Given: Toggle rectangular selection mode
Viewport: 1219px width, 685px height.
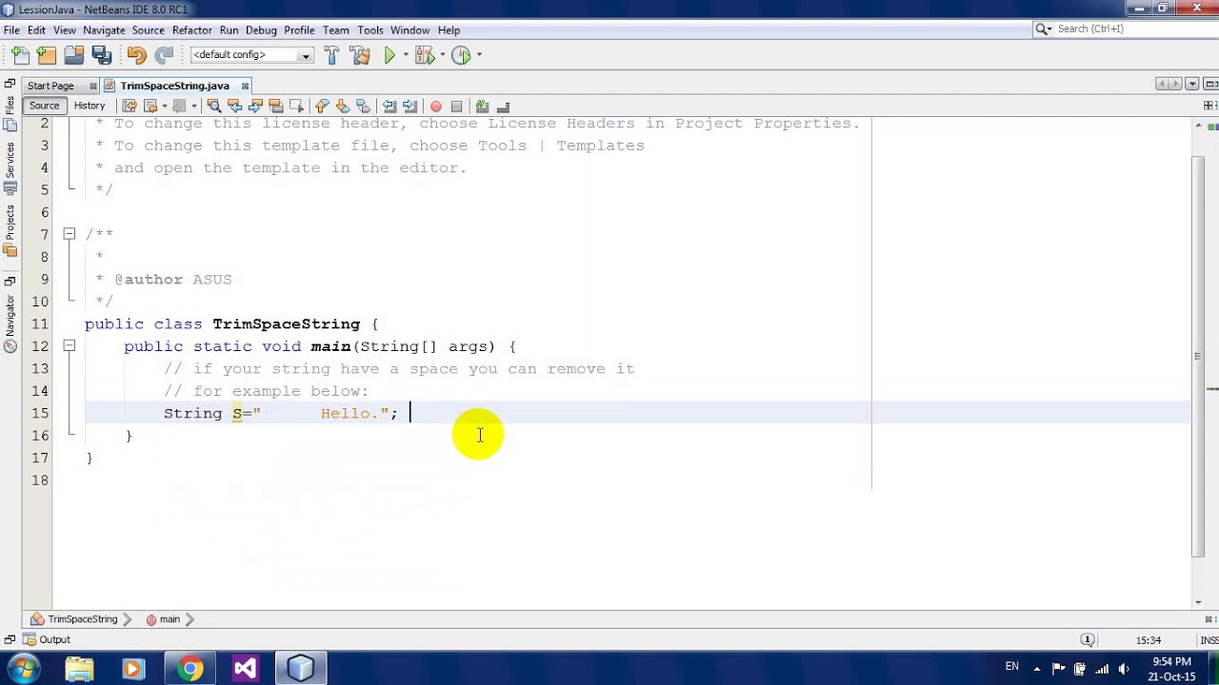Looking at the screenshot, I should click(296, 106).
